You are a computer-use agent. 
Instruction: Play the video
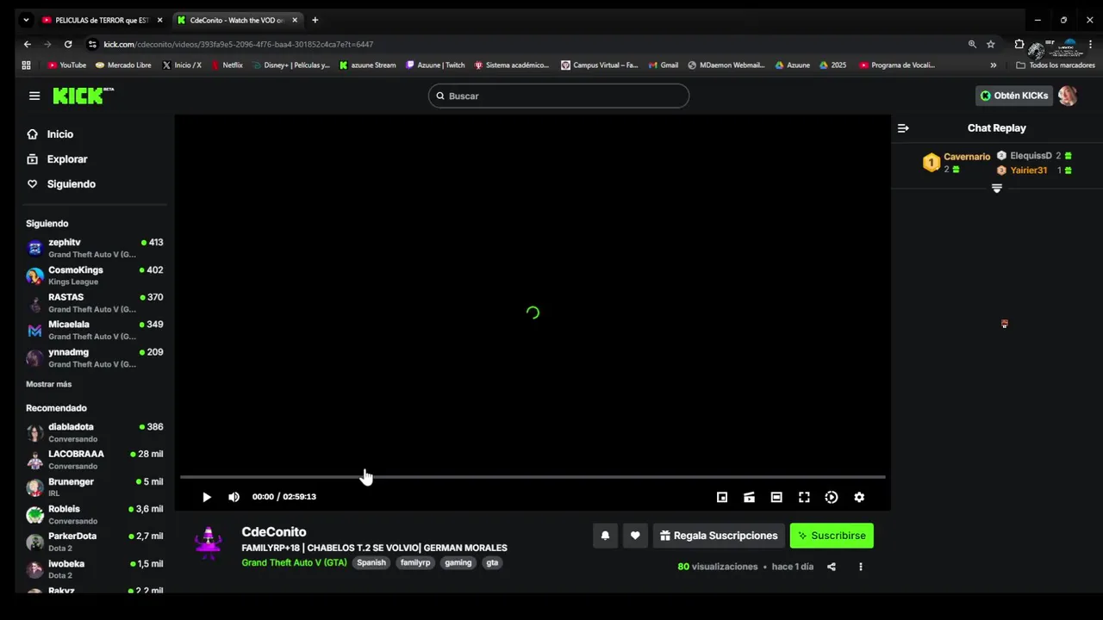tap(206, 497)
